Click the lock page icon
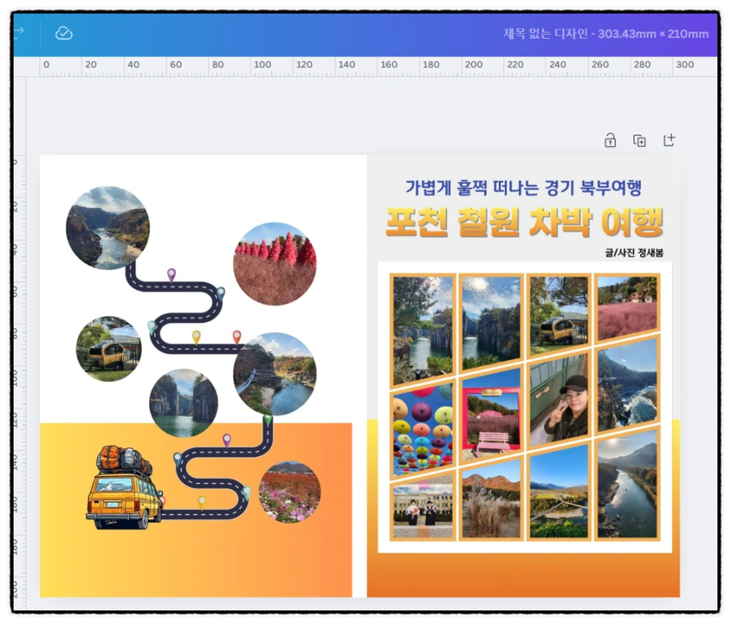Viewport: 731px width, 624px height. point(610,140)
